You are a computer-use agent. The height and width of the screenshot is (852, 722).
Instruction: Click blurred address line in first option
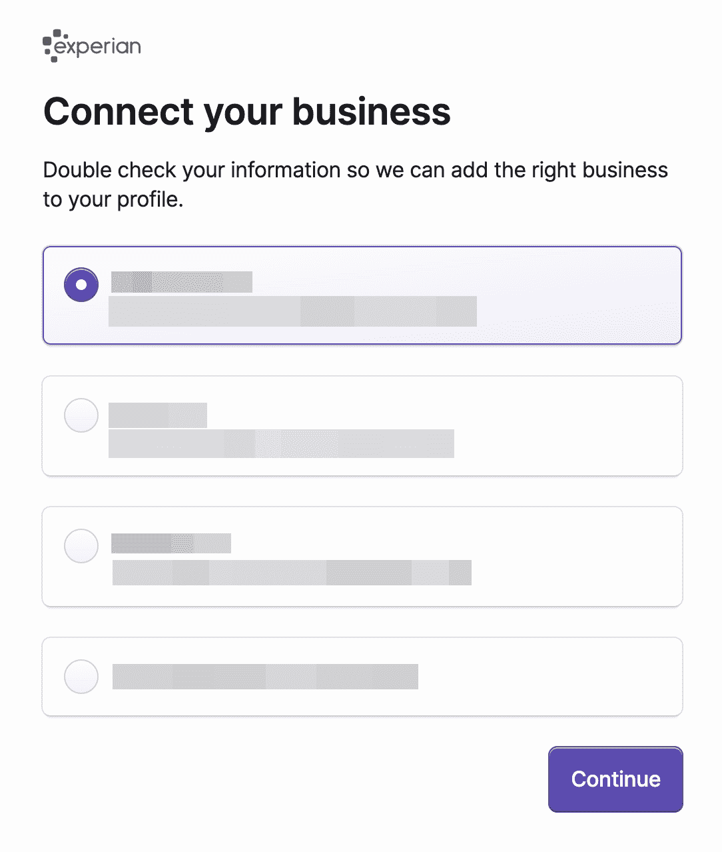[x=292, y=311]
